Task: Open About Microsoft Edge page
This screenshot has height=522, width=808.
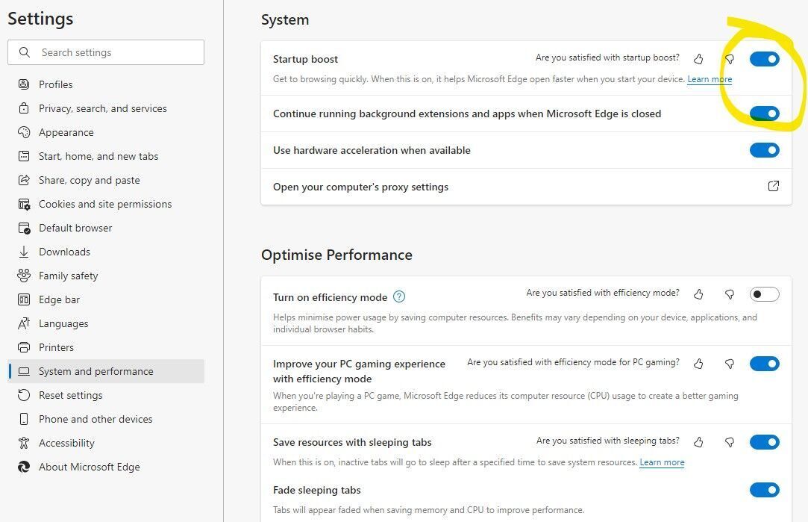Action: click(x=106, y=467)
